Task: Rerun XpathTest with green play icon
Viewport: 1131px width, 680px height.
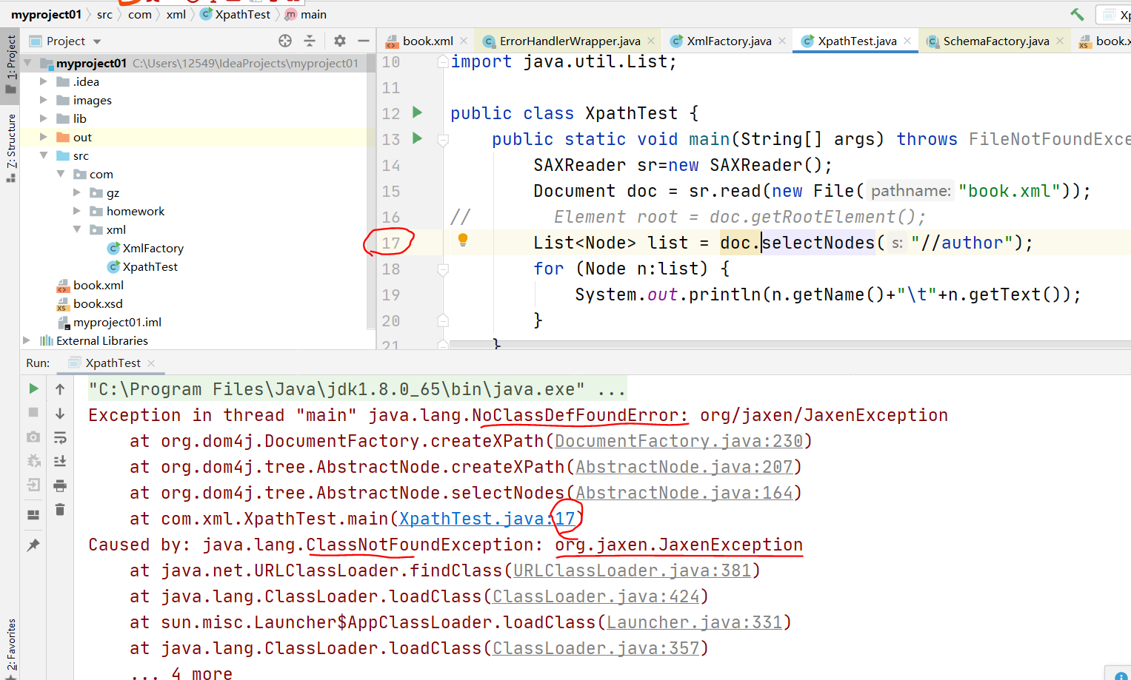Action: point(33,388)
